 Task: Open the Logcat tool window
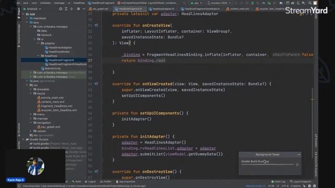[x=91, y=182]
